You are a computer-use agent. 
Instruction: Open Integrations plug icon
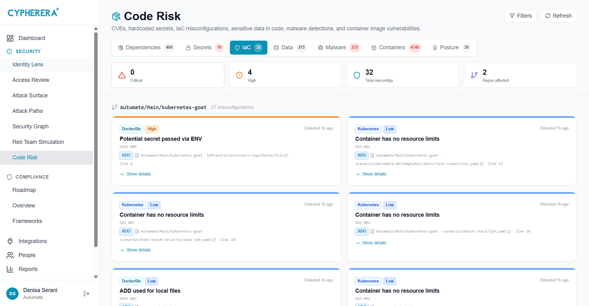(x=10, y=241)
